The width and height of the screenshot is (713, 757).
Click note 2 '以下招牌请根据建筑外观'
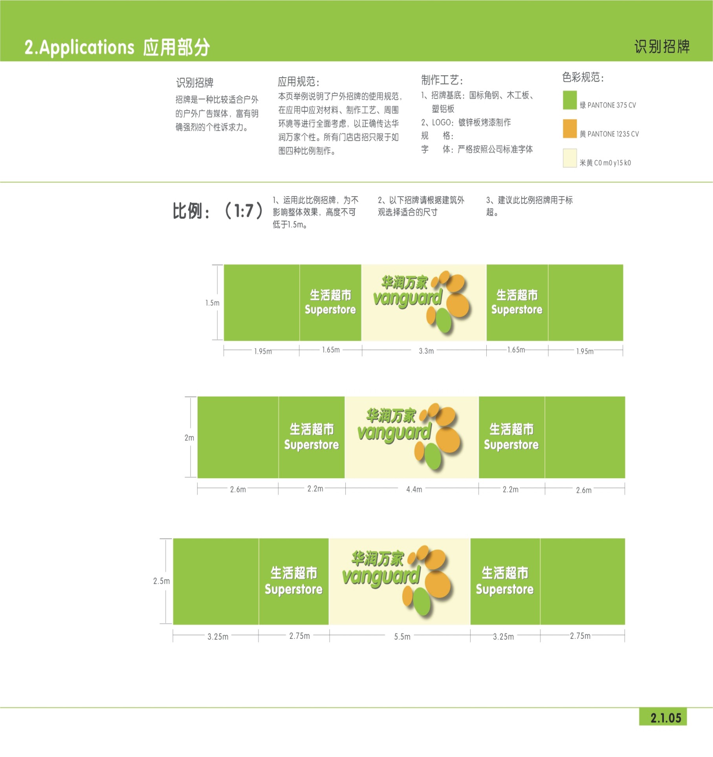(421, 206)
